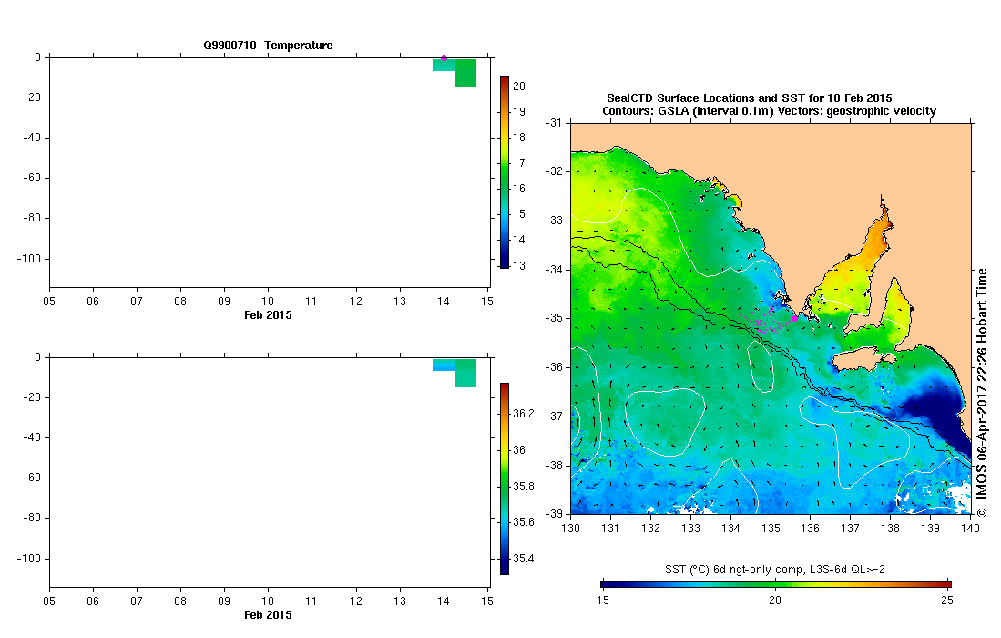Click the magenta seal location dot on map

pyautogui.click(x=795, y=318)
